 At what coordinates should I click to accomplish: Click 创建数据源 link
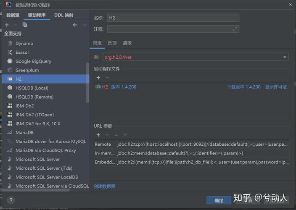click(104, 186)
